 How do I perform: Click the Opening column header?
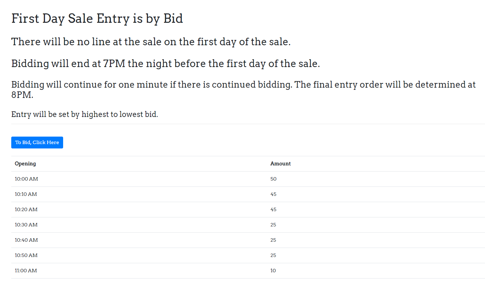point(25,164)
